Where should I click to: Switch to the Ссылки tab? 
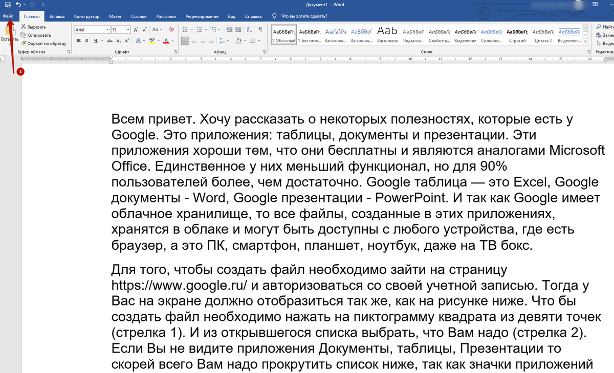point(138,16)
